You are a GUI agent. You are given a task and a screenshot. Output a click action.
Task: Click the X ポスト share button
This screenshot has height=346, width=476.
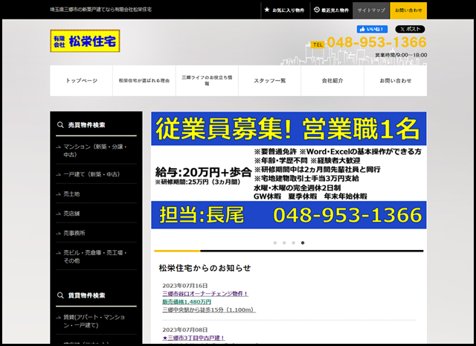(410, 29)
